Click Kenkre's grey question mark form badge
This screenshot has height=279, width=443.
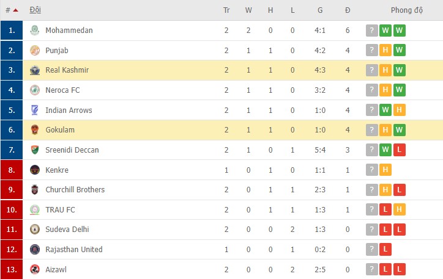tap(371, 170)
